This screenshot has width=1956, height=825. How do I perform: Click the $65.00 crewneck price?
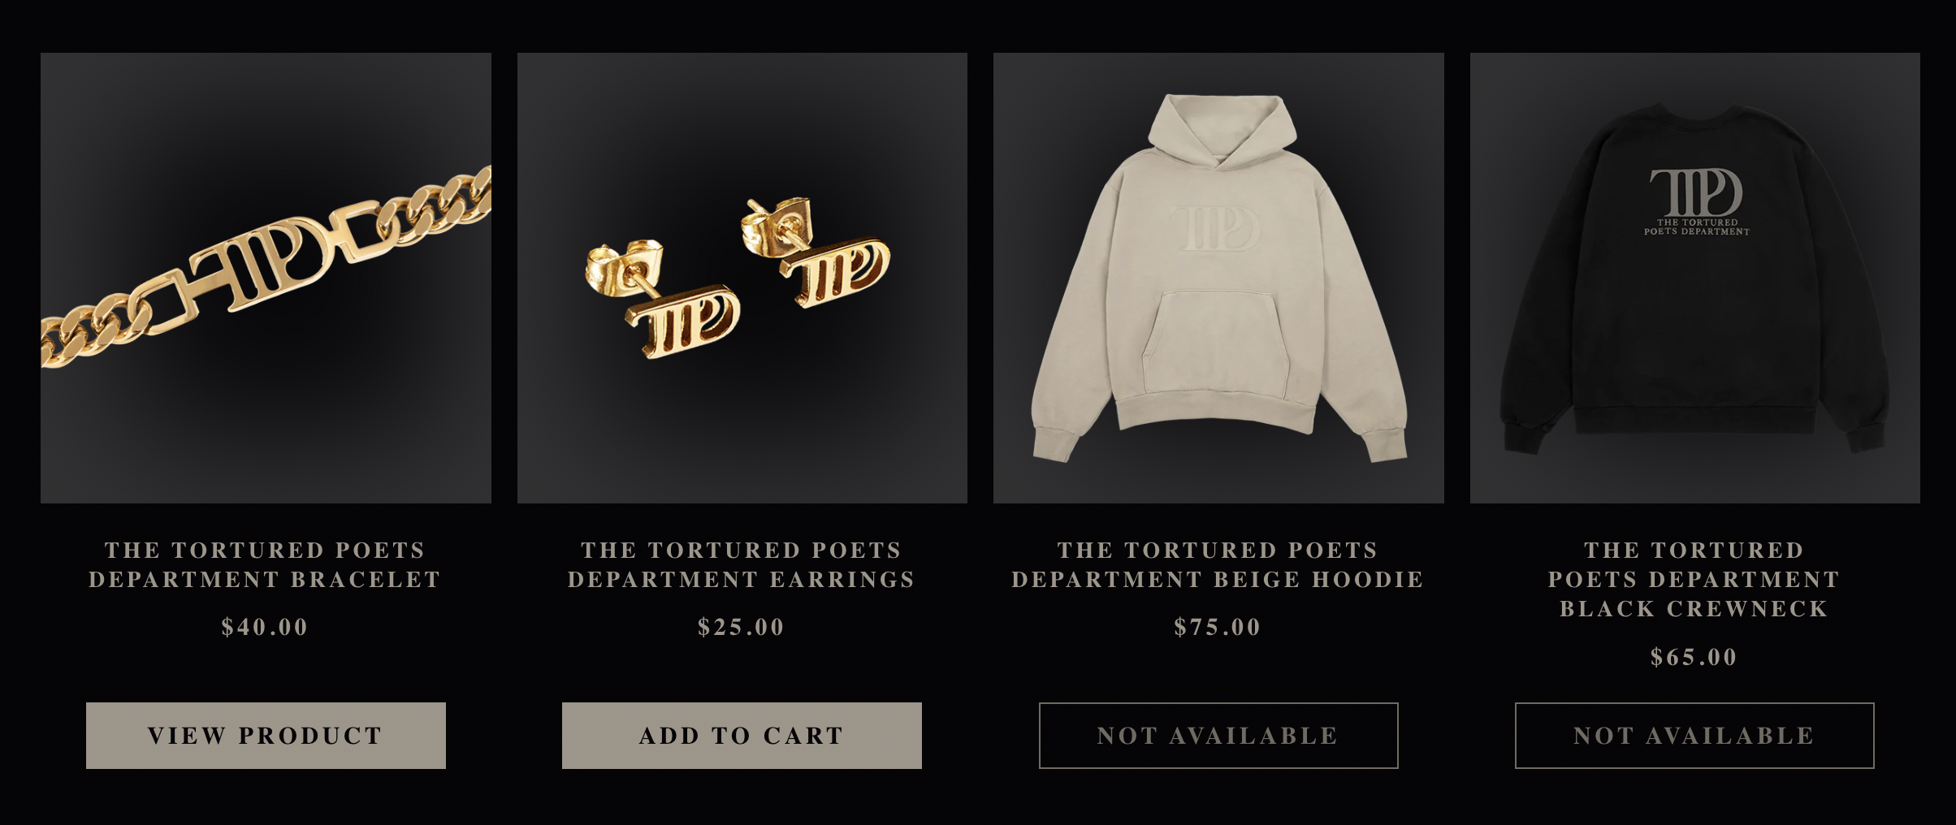pyautogui.click(x=1694, y=657)
